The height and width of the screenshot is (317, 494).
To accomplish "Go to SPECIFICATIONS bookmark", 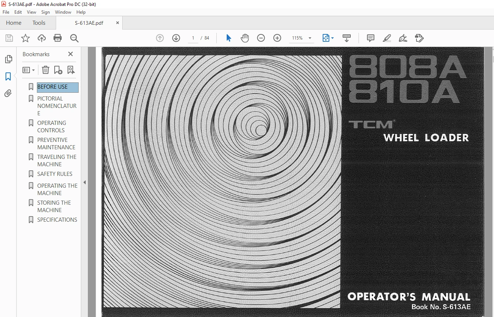I will click(x=57, y=220).
